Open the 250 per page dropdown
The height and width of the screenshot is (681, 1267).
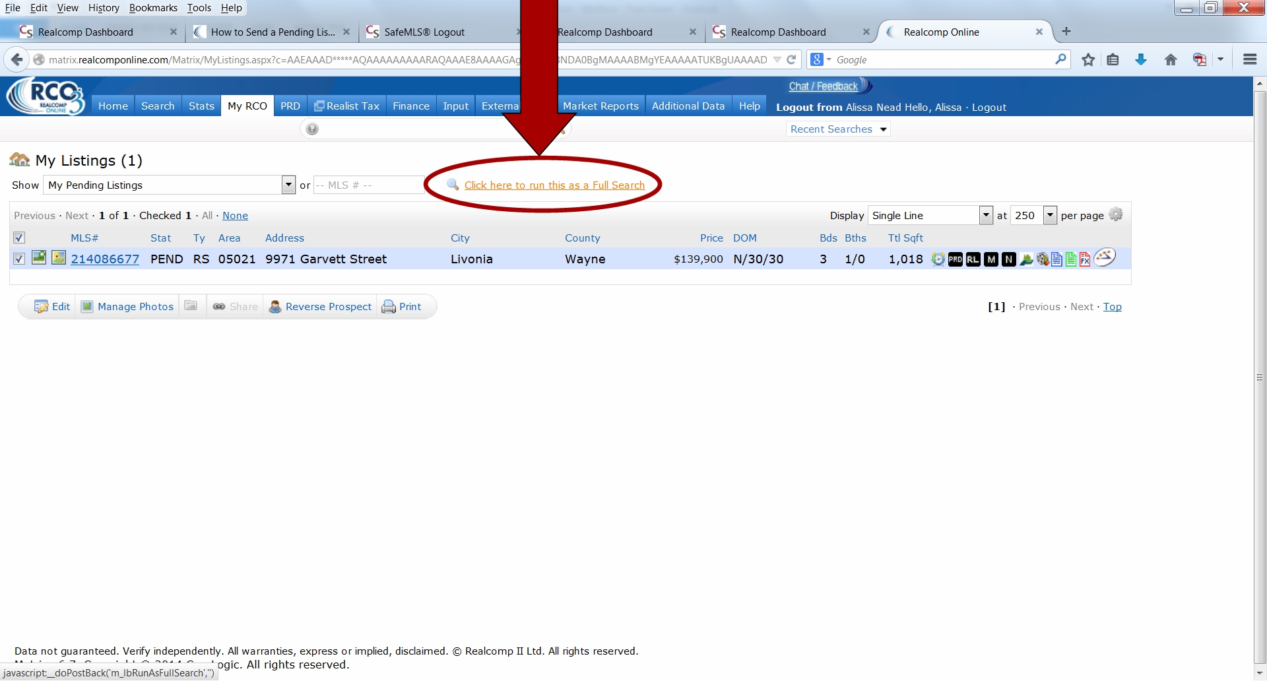pyautogui.click(x=1050, y=215)
